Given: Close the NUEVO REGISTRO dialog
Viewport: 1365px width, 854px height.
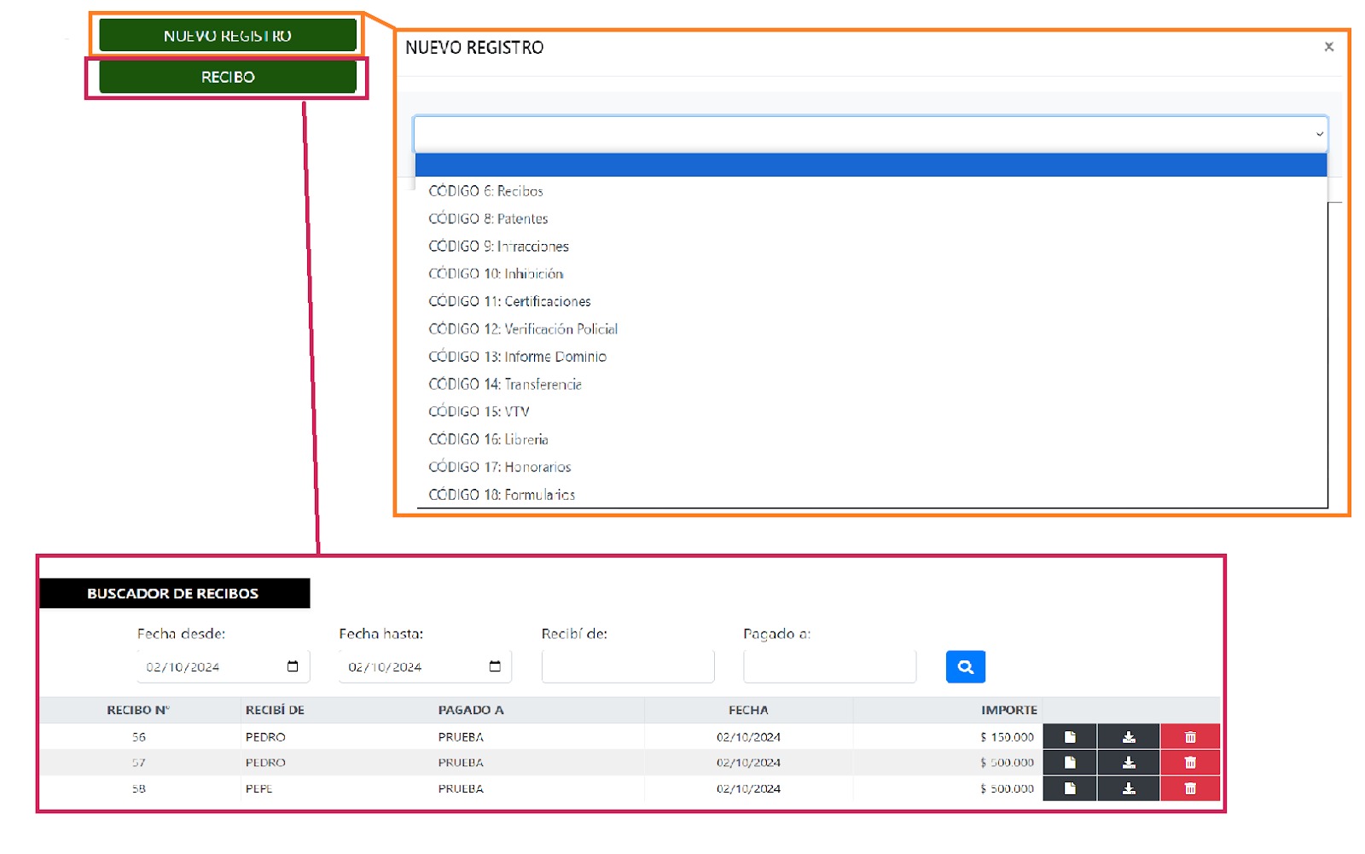Looking at the screenshot, I should pos(1328,47).
